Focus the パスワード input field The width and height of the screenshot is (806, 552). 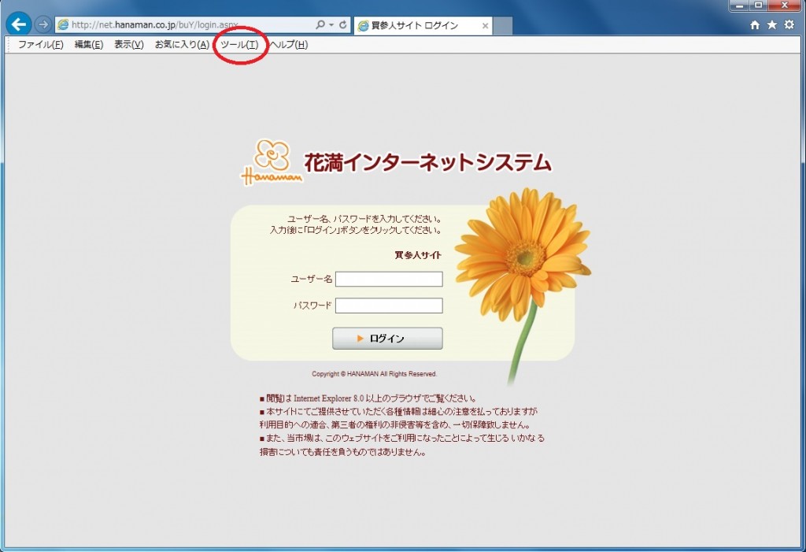(389, 306)
